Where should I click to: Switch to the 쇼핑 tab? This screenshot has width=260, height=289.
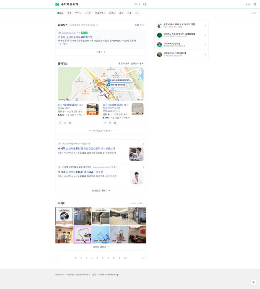(121, 13)
